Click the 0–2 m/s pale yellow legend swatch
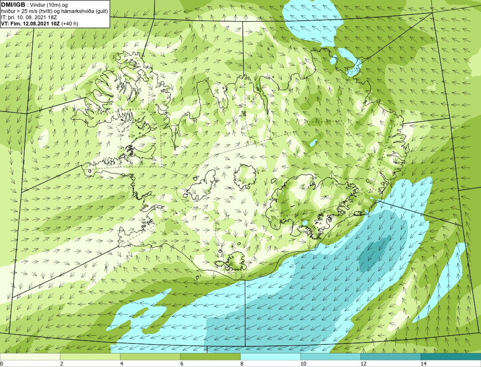The width and height of the screenshot is (481, 367). [30, 356]
